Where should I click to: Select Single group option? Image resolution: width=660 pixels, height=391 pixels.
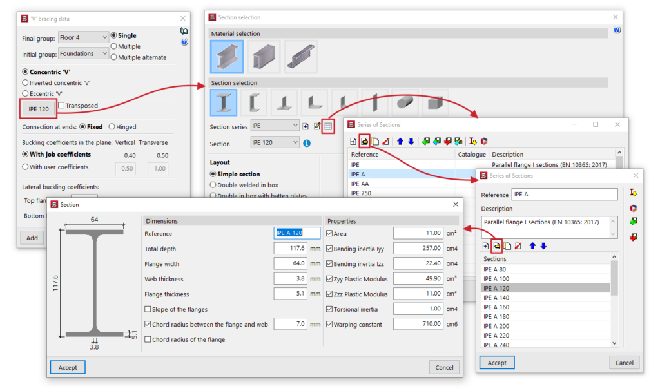coord(123,35)
